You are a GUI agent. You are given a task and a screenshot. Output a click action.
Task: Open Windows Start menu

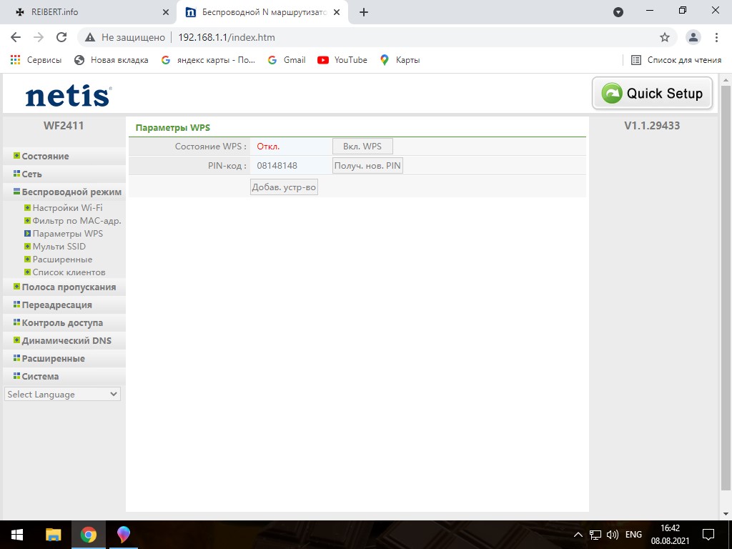(x=17, y=535)
